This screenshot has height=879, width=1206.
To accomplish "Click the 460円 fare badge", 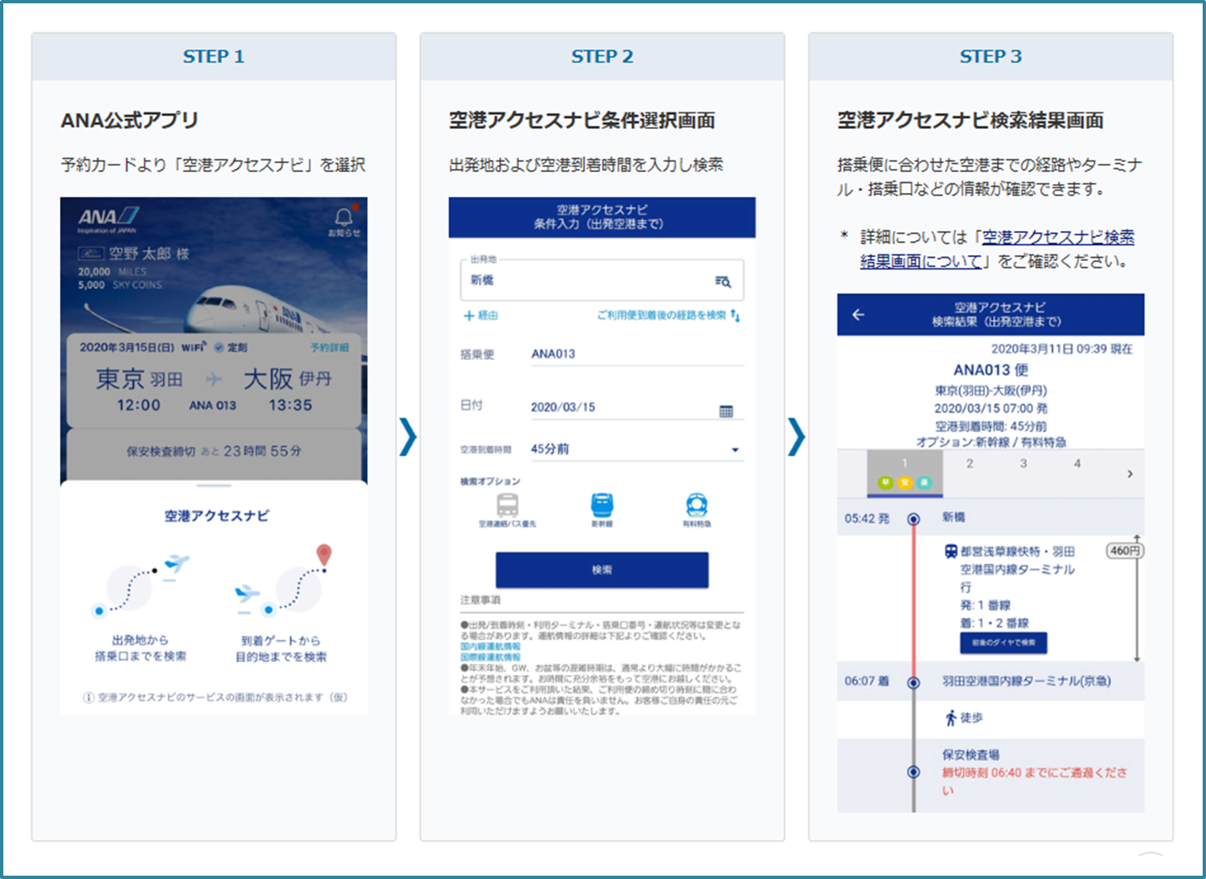I will 1124,551.
